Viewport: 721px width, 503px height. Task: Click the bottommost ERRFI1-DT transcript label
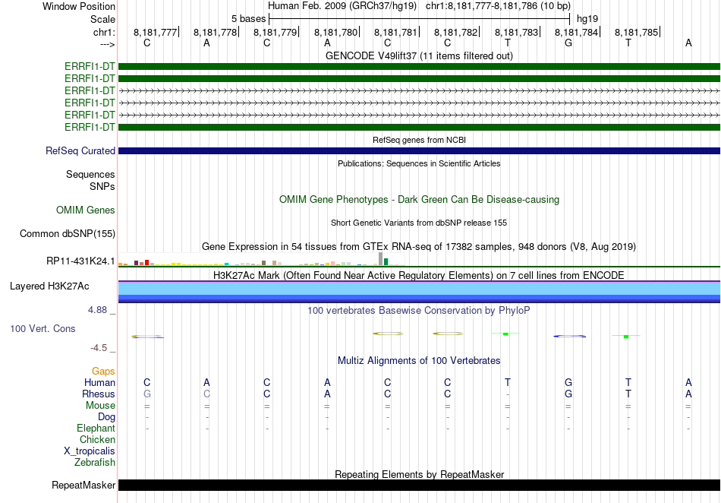click(x=90, y=127)
